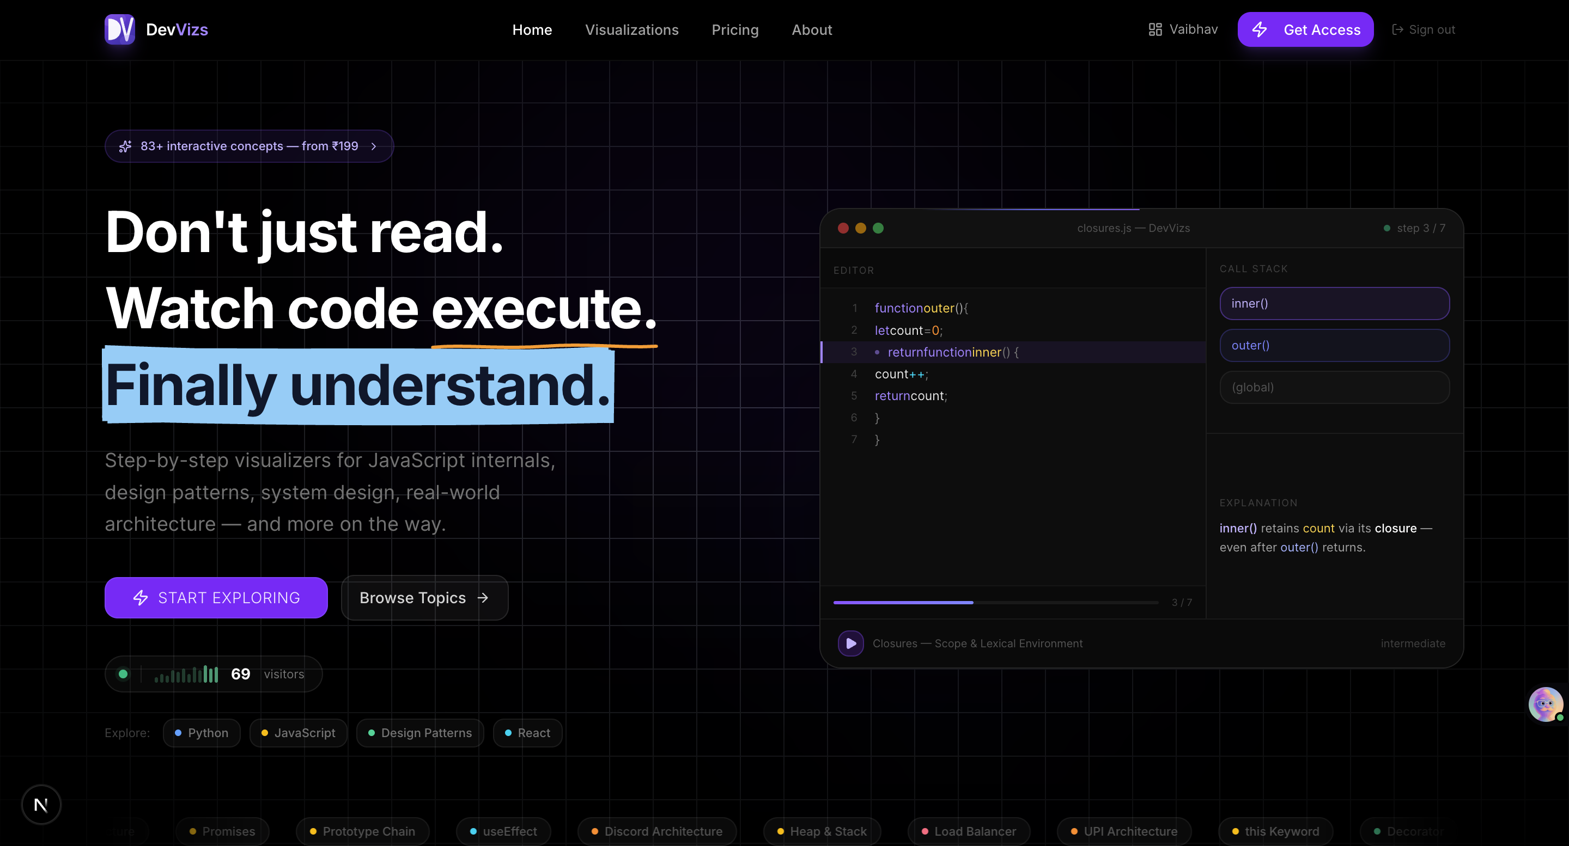Click the green live visitors indicator dot
The height and width of the screenshot is (846, 1569).
123,674
